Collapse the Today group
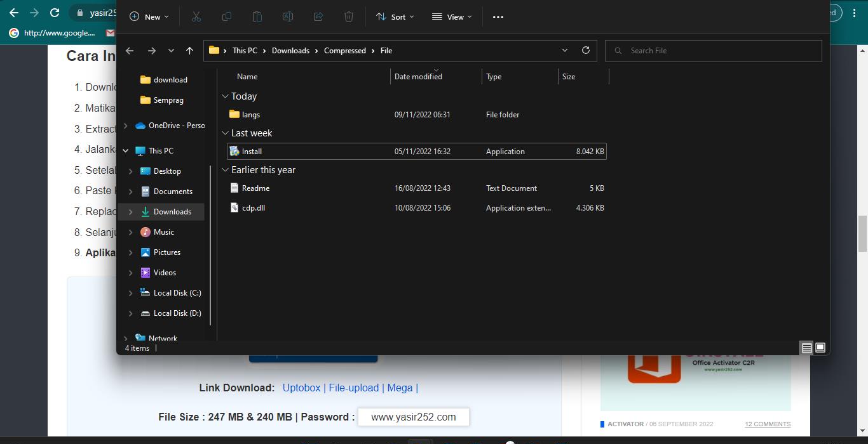Image resolution: width=868 pixels, height=444 pixels. tap(225, 96)
